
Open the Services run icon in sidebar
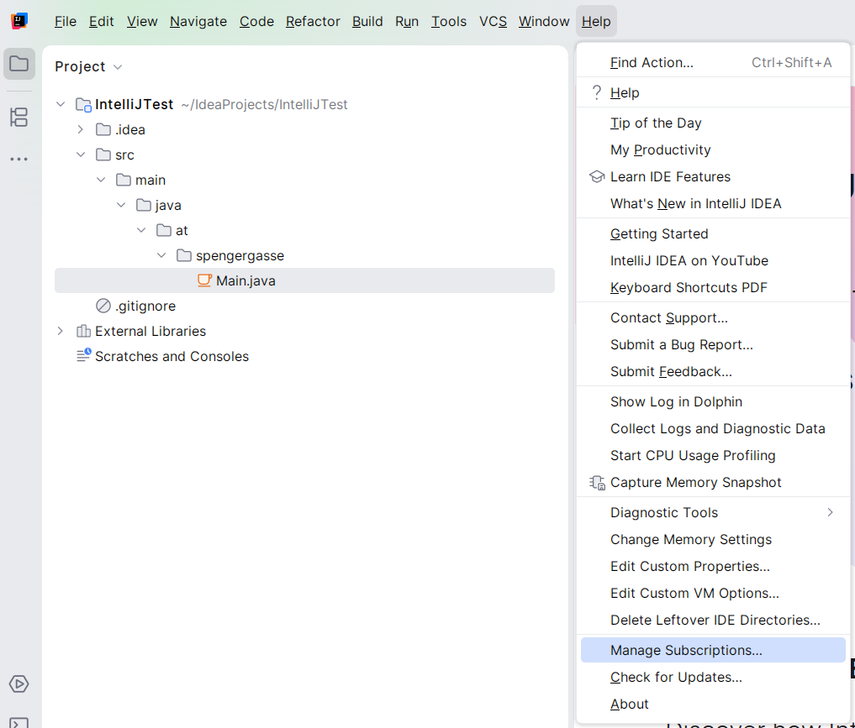tap(19, 683)
